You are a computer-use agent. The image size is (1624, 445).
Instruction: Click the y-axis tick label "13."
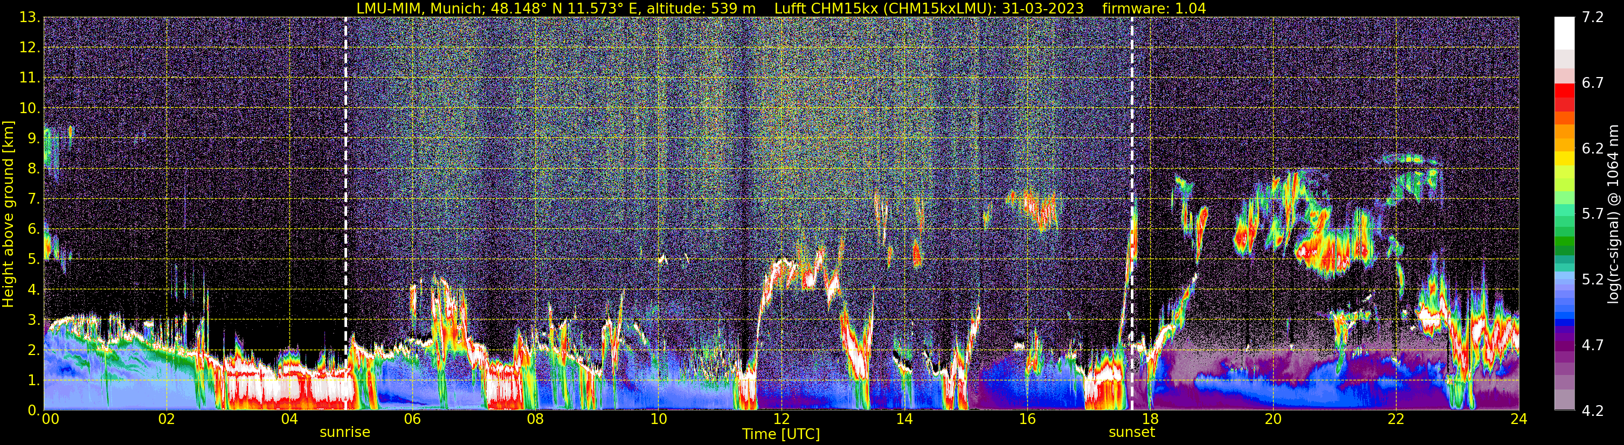tap(30, 18)
